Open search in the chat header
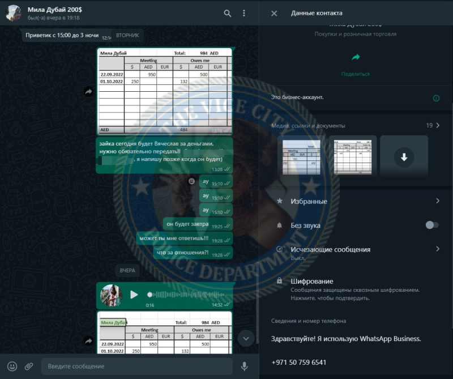Image resolution: width=453 pixels, height=379 pixels. [228, 13]
